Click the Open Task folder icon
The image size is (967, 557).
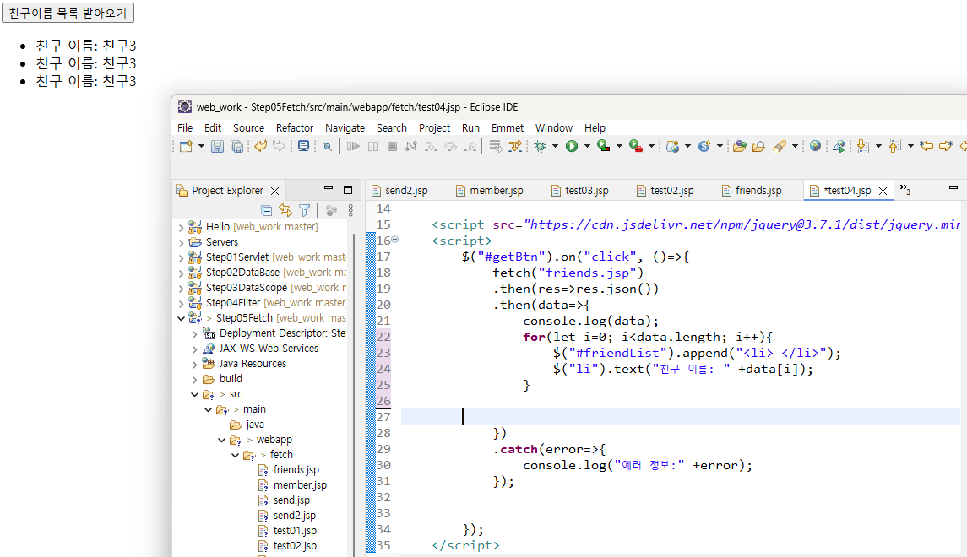pyautogui.click(x=758, y=147)
